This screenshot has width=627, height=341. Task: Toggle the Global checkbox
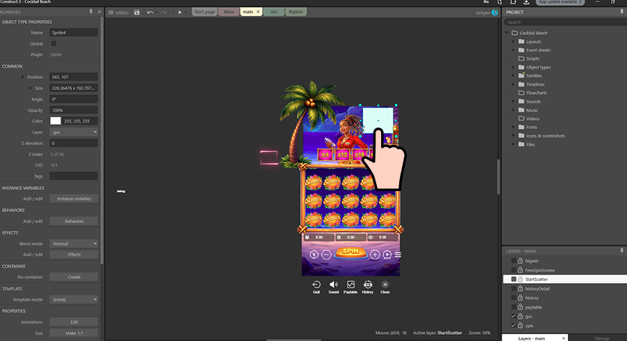(54, 44)
